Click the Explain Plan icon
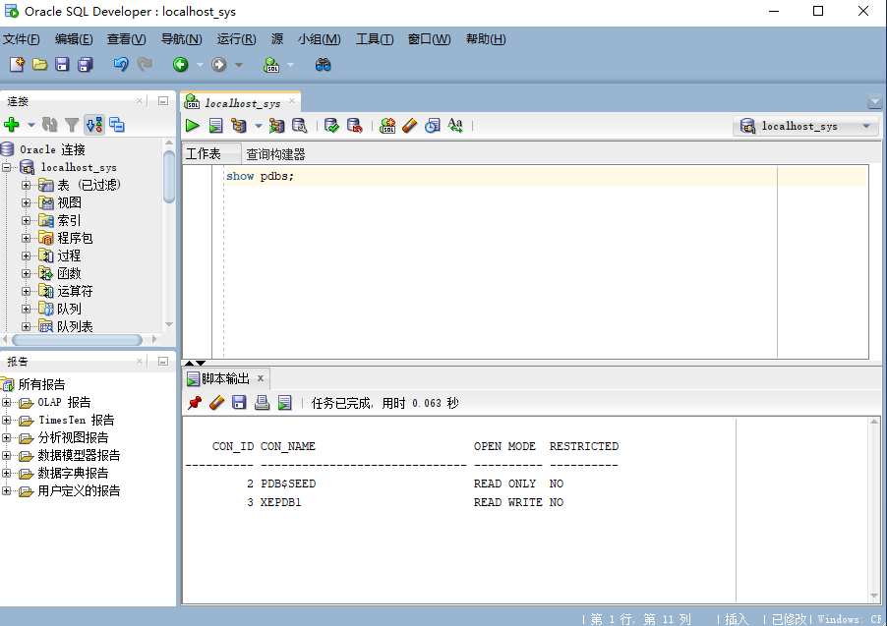The width and height of the screenshot is (887, 626). point(239,126)
